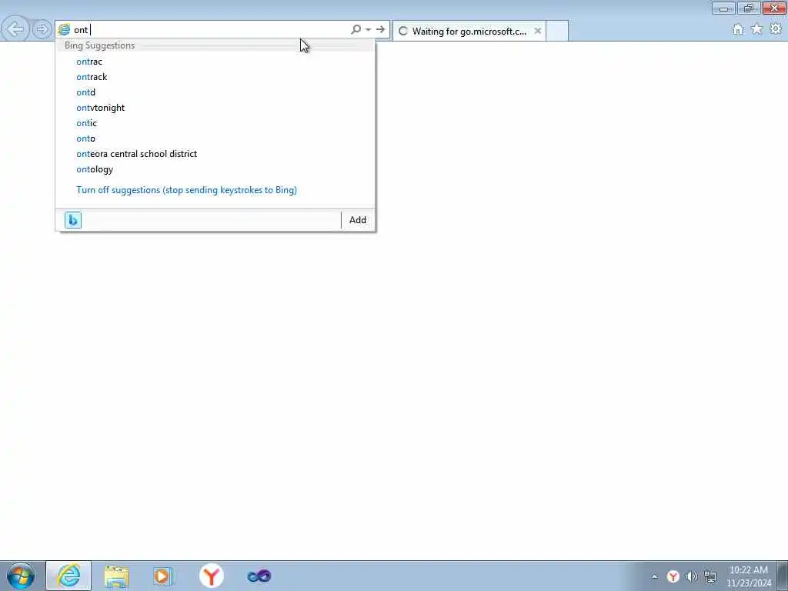788x591 pixels.
Task: Click the Bing search provider icon
Action: point(73,220)
